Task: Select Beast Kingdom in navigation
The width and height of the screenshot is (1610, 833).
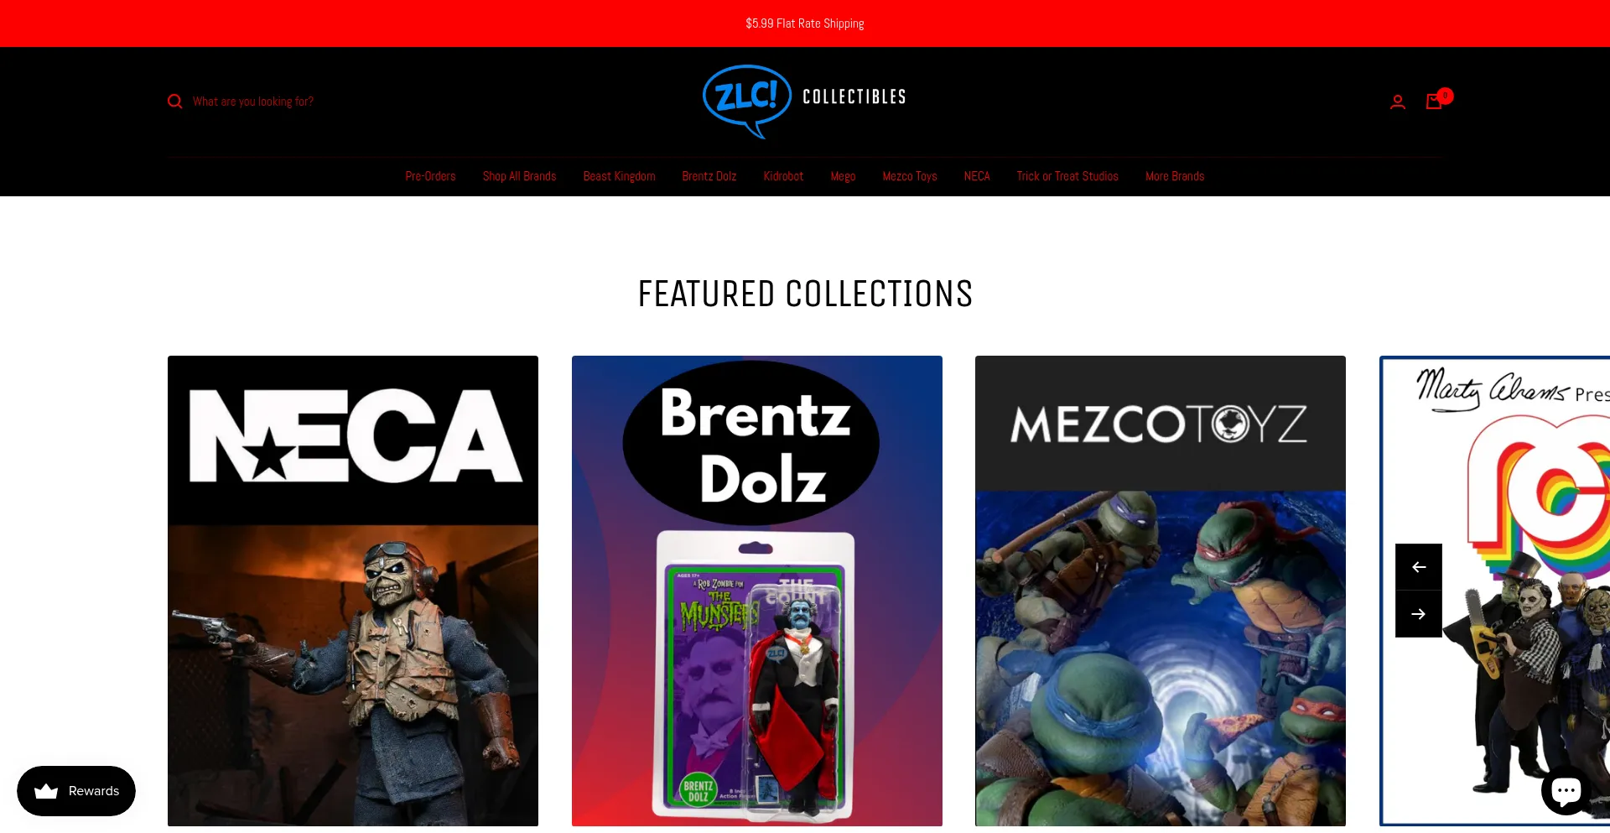Action: (619, 176)
